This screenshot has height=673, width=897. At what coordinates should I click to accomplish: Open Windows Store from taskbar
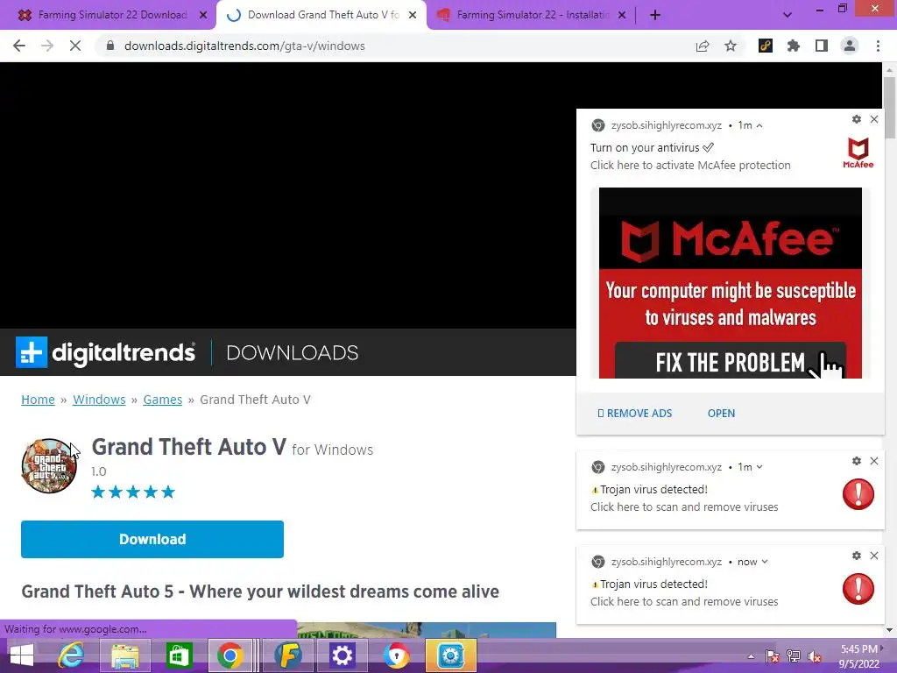(x=179, y=655)
